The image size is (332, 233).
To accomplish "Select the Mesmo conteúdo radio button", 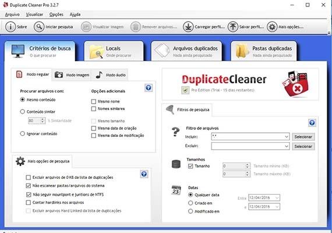I will point(23,100).
